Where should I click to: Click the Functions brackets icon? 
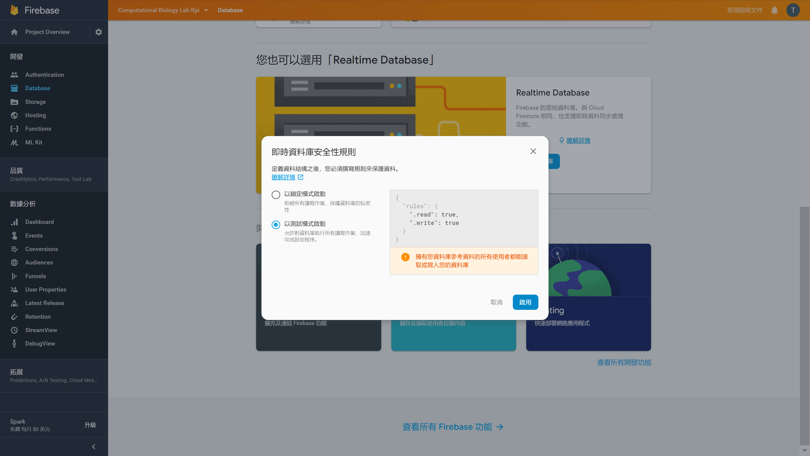click(14, 129)
